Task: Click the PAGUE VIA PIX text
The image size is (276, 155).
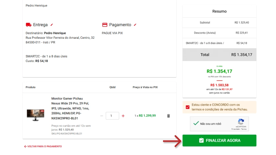Action: 112,33
